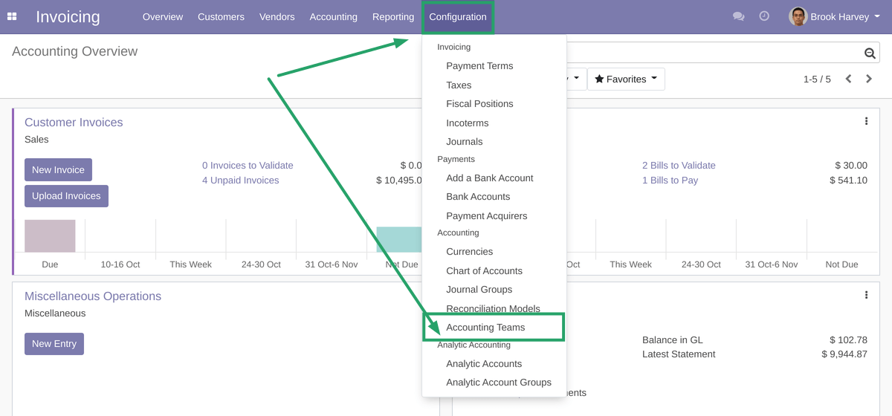Viewport: 892px width, 416px height.
Task: Go to the next page arrow
Action: tap(869, 79)
